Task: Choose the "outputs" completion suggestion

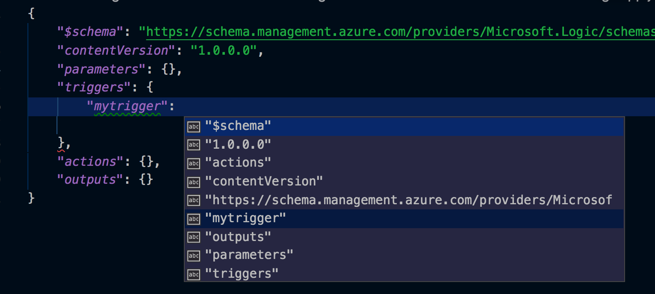Action: (238, 237)
